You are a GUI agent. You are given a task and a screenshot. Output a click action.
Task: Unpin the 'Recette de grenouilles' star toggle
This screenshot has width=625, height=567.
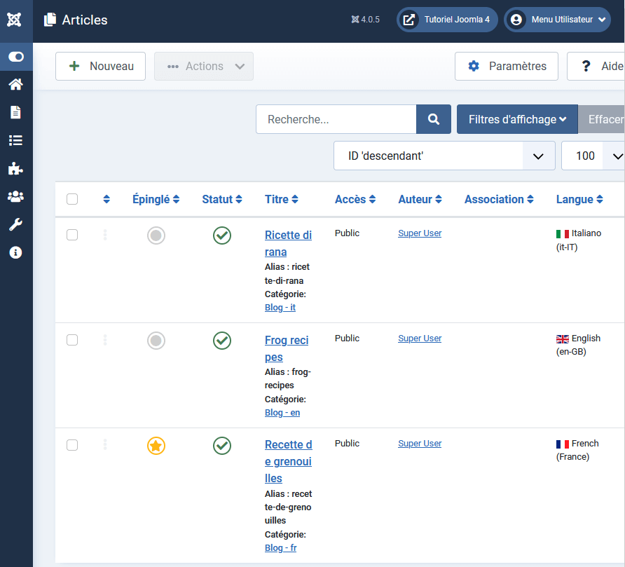(156, 445)
